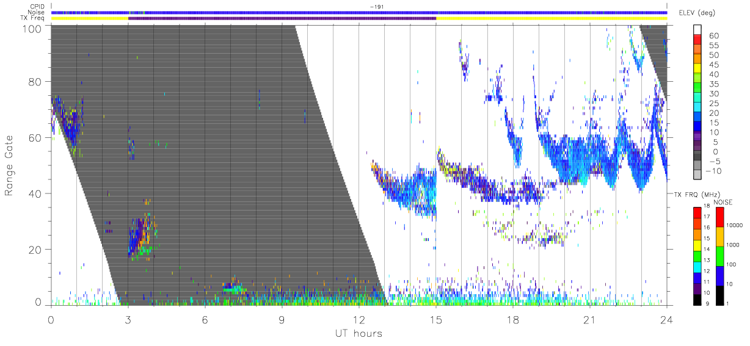Pick the green segment of the NOISE color bar

(x=719, y=256)
